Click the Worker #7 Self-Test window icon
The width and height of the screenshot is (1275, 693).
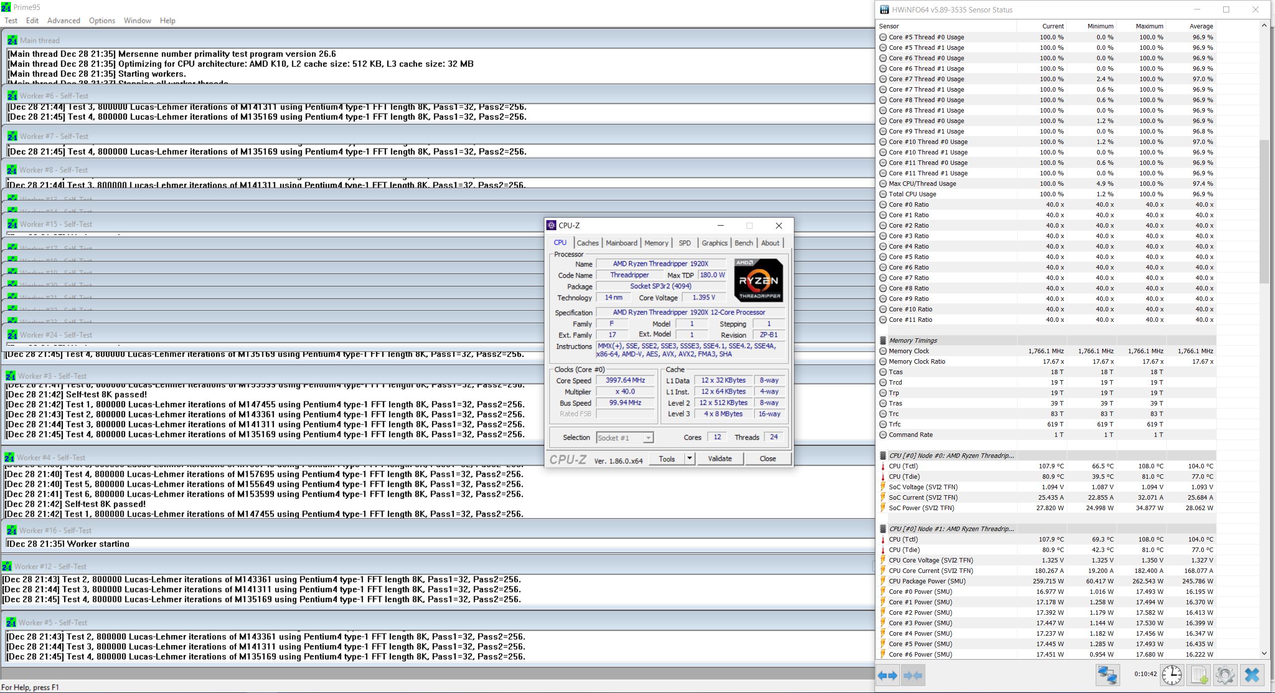(12, 136)
